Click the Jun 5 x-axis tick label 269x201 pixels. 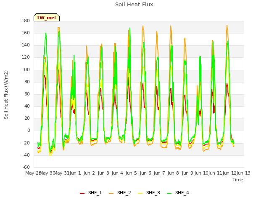[131, 173]
